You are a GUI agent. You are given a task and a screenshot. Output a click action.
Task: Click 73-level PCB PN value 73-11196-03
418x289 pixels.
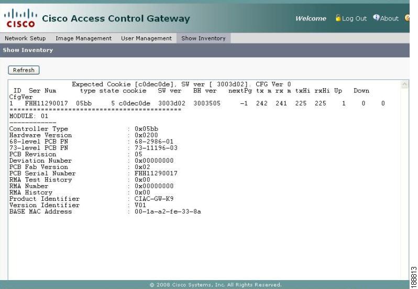156,148
